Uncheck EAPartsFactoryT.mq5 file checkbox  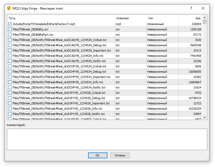(x=10, y=24)
